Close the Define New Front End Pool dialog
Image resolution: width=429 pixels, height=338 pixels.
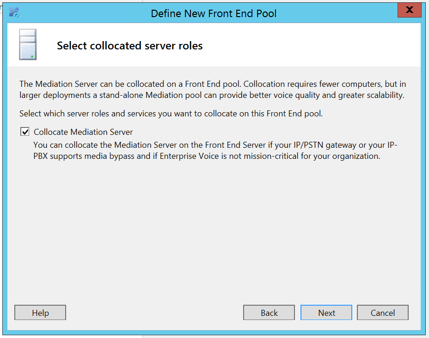(409, 10)
